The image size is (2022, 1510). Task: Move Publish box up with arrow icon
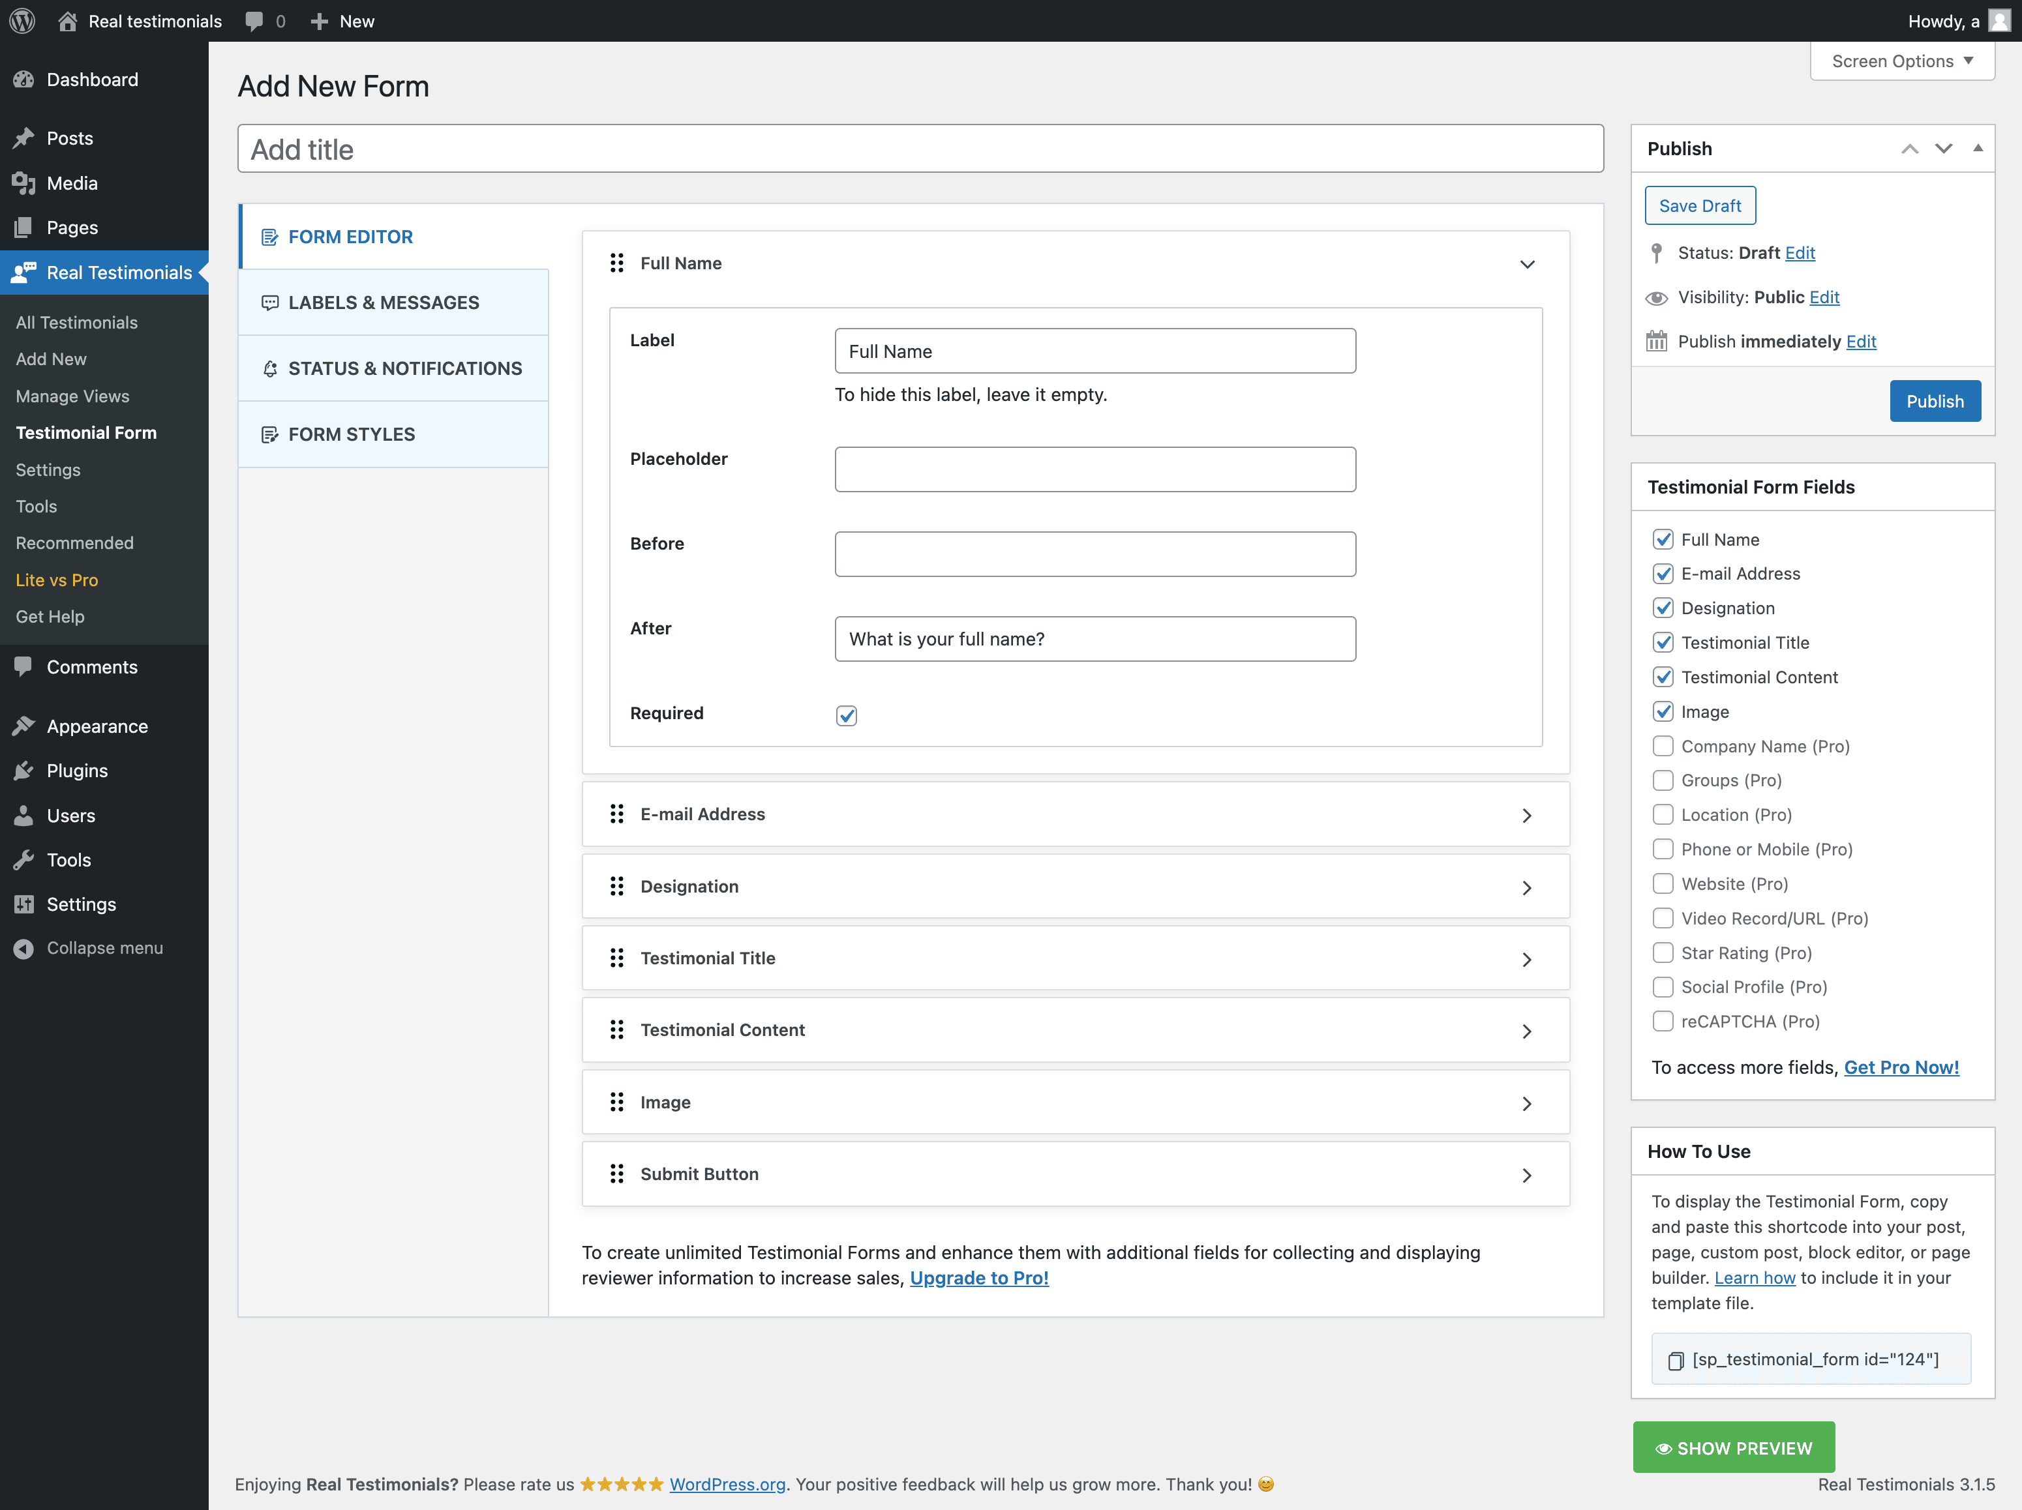tap(1910, 149)
